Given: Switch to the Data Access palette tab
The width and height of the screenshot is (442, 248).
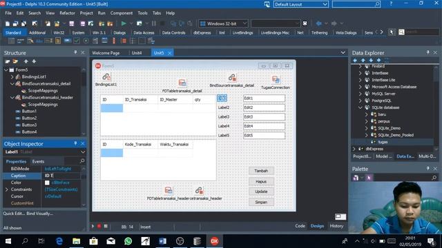Looking at the screenshot, I should coord(144,32).
